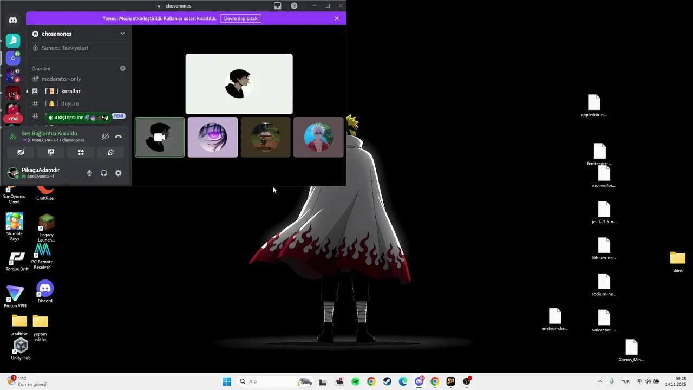Click PikaçuAdamdır user avatar
The image size is (693, 390).
[13, 173]
